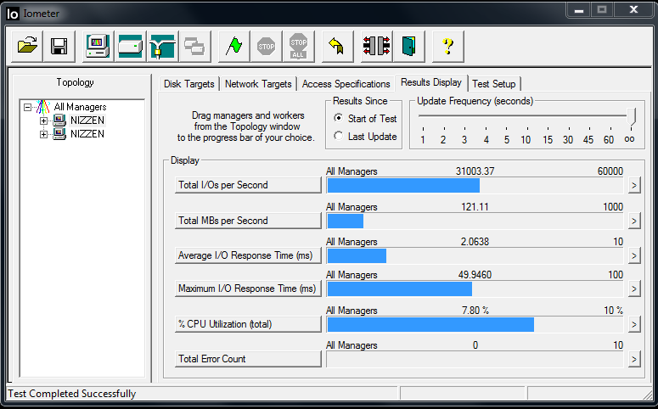Click the Total MBs progress bar

click(x=475, y=221)
